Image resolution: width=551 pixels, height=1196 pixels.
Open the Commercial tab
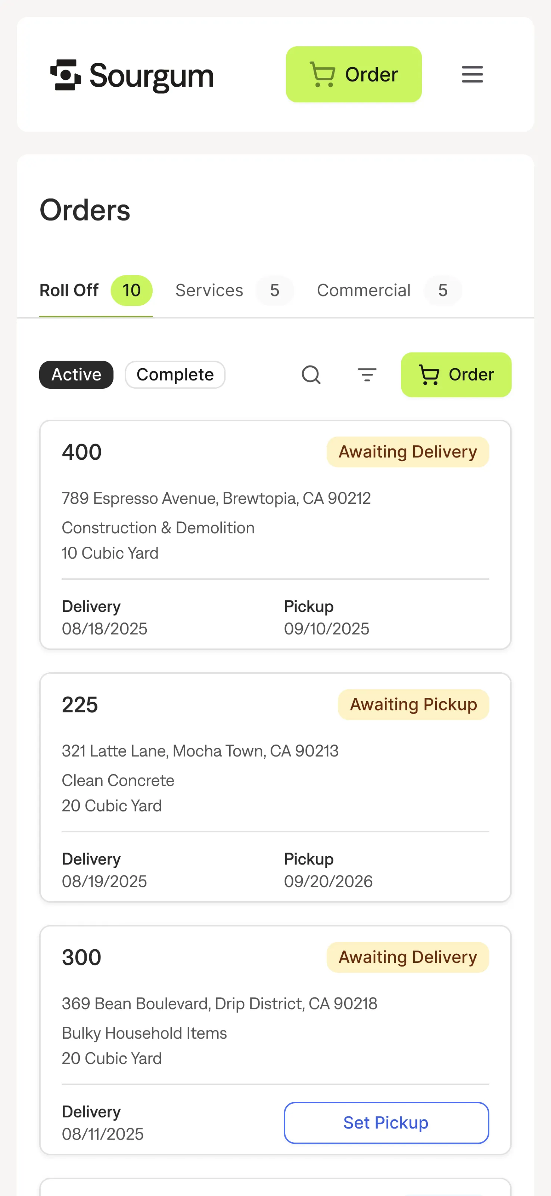tap(364, 290)
